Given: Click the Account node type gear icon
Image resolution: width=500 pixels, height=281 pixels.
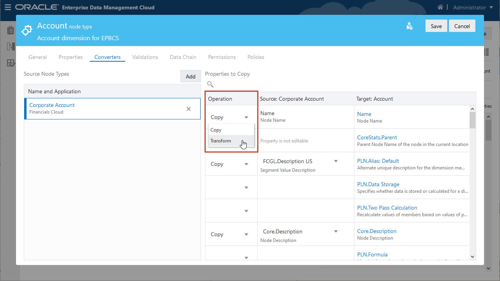Looking at the screenshot, I should point(27,30).
